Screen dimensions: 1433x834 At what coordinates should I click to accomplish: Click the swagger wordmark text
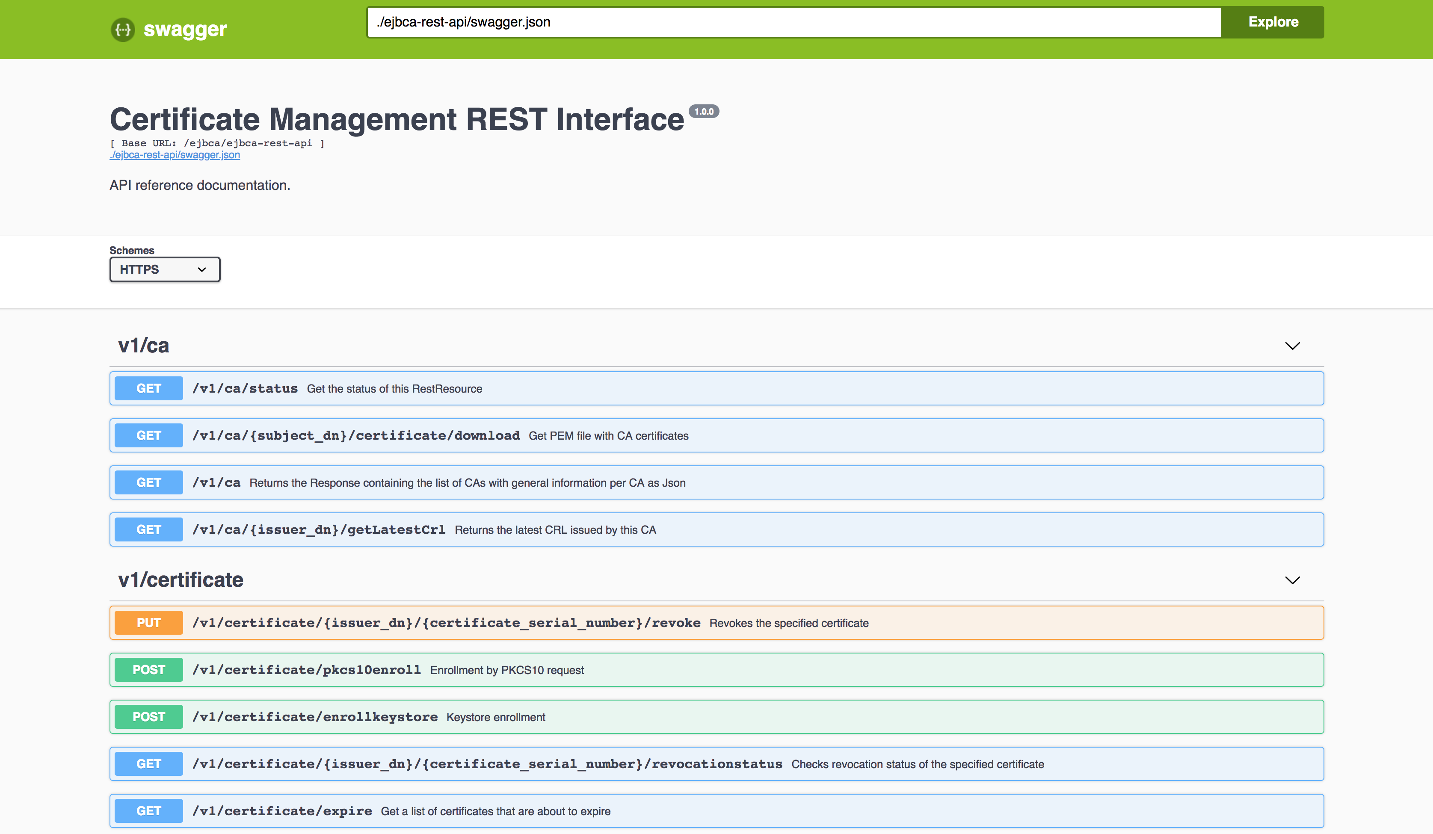185,29
